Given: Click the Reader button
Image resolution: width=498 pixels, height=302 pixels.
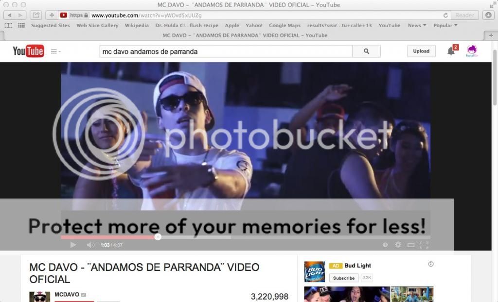Looking at the screenshot, I should (x=464, y=15).
